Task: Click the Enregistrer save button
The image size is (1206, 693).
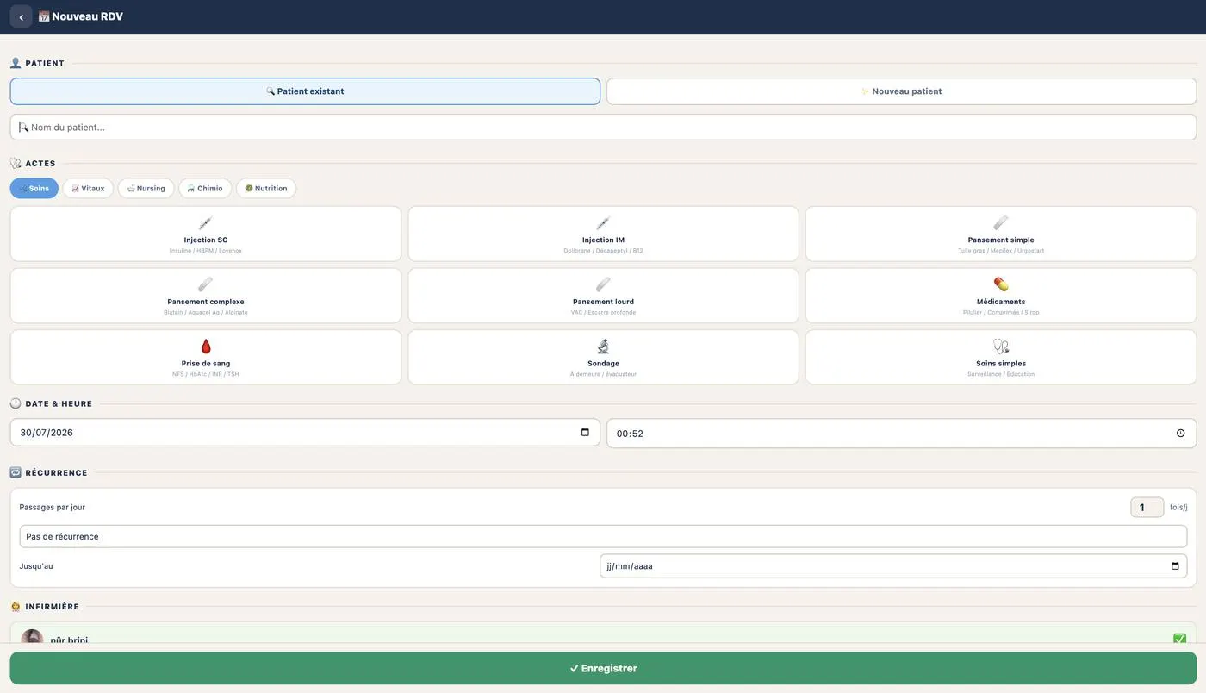Action: [x=603, y=668]
